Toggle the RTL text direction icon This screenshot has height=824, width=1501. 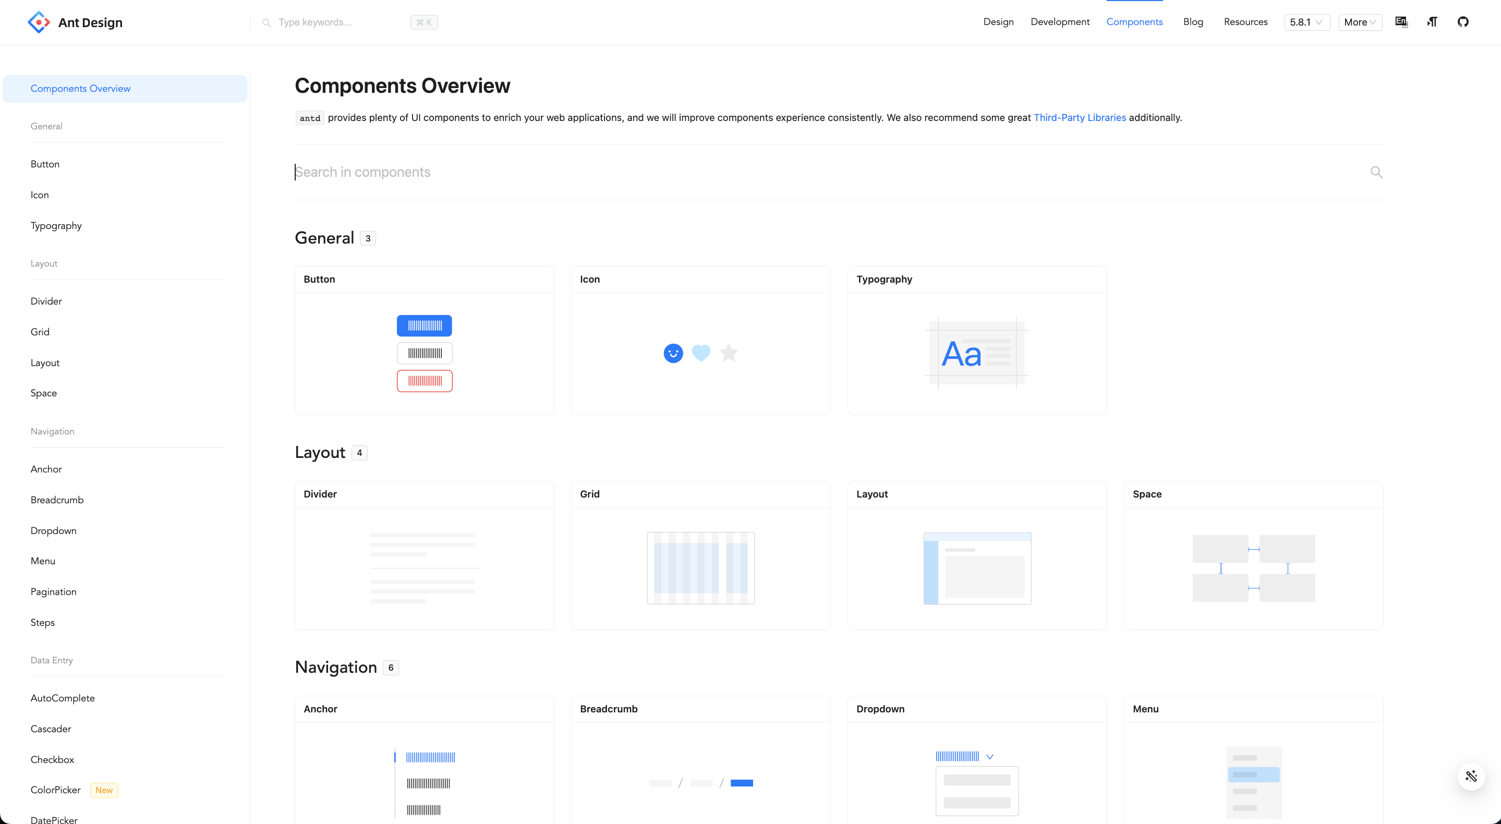pyautogui.click(x=1432, y=22)
